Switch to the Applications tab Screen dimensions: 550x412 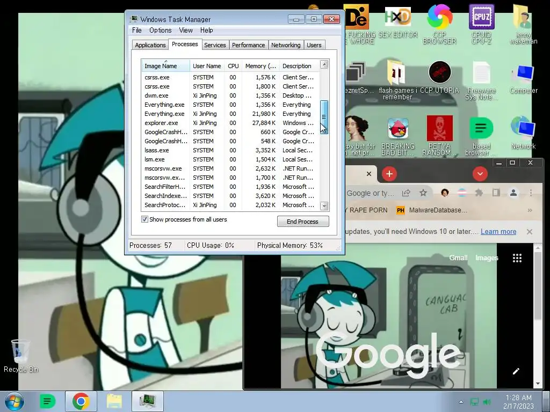click(150, 45)
